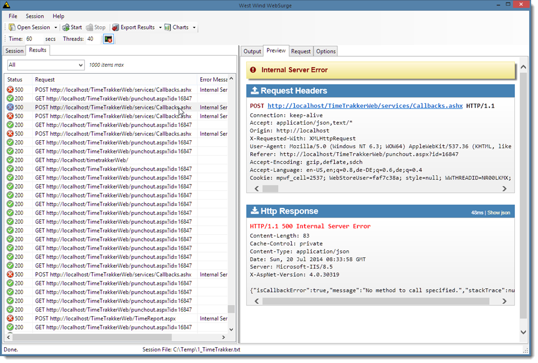Click the Content-Type: application/json response line
The image size is (538, 363).
coord(299,251)
